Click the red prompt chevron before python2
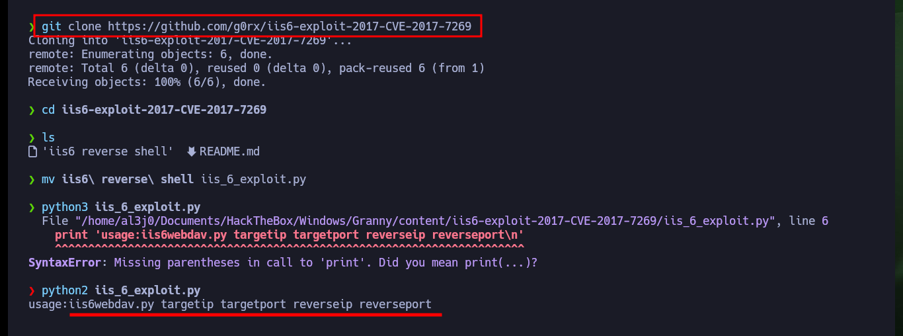Screen dimensions: 903x336 point(32,290)
